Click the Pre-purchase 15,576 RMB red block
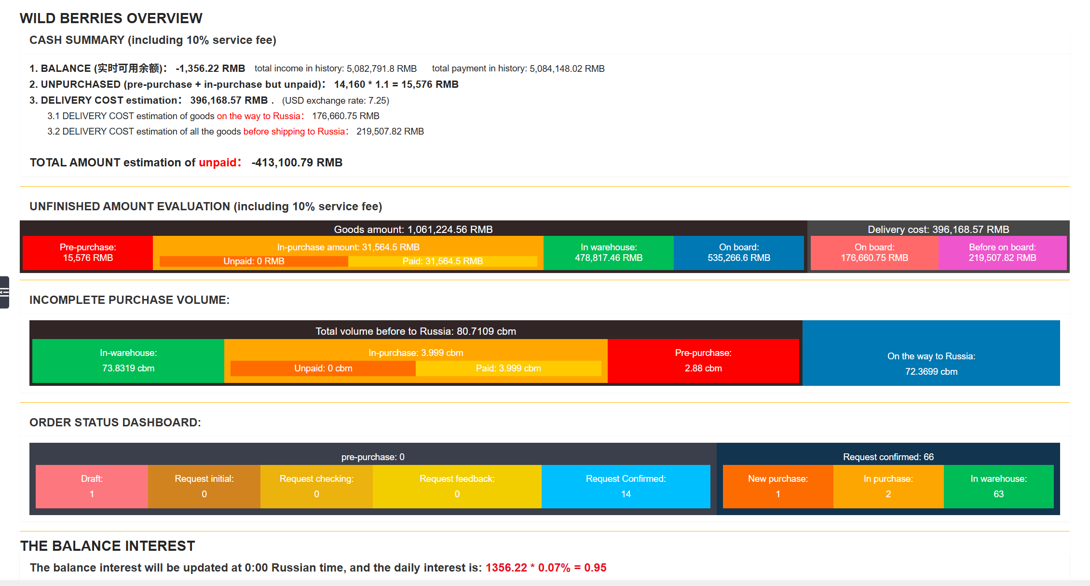1090x586 pixels. tap(88, 253)
